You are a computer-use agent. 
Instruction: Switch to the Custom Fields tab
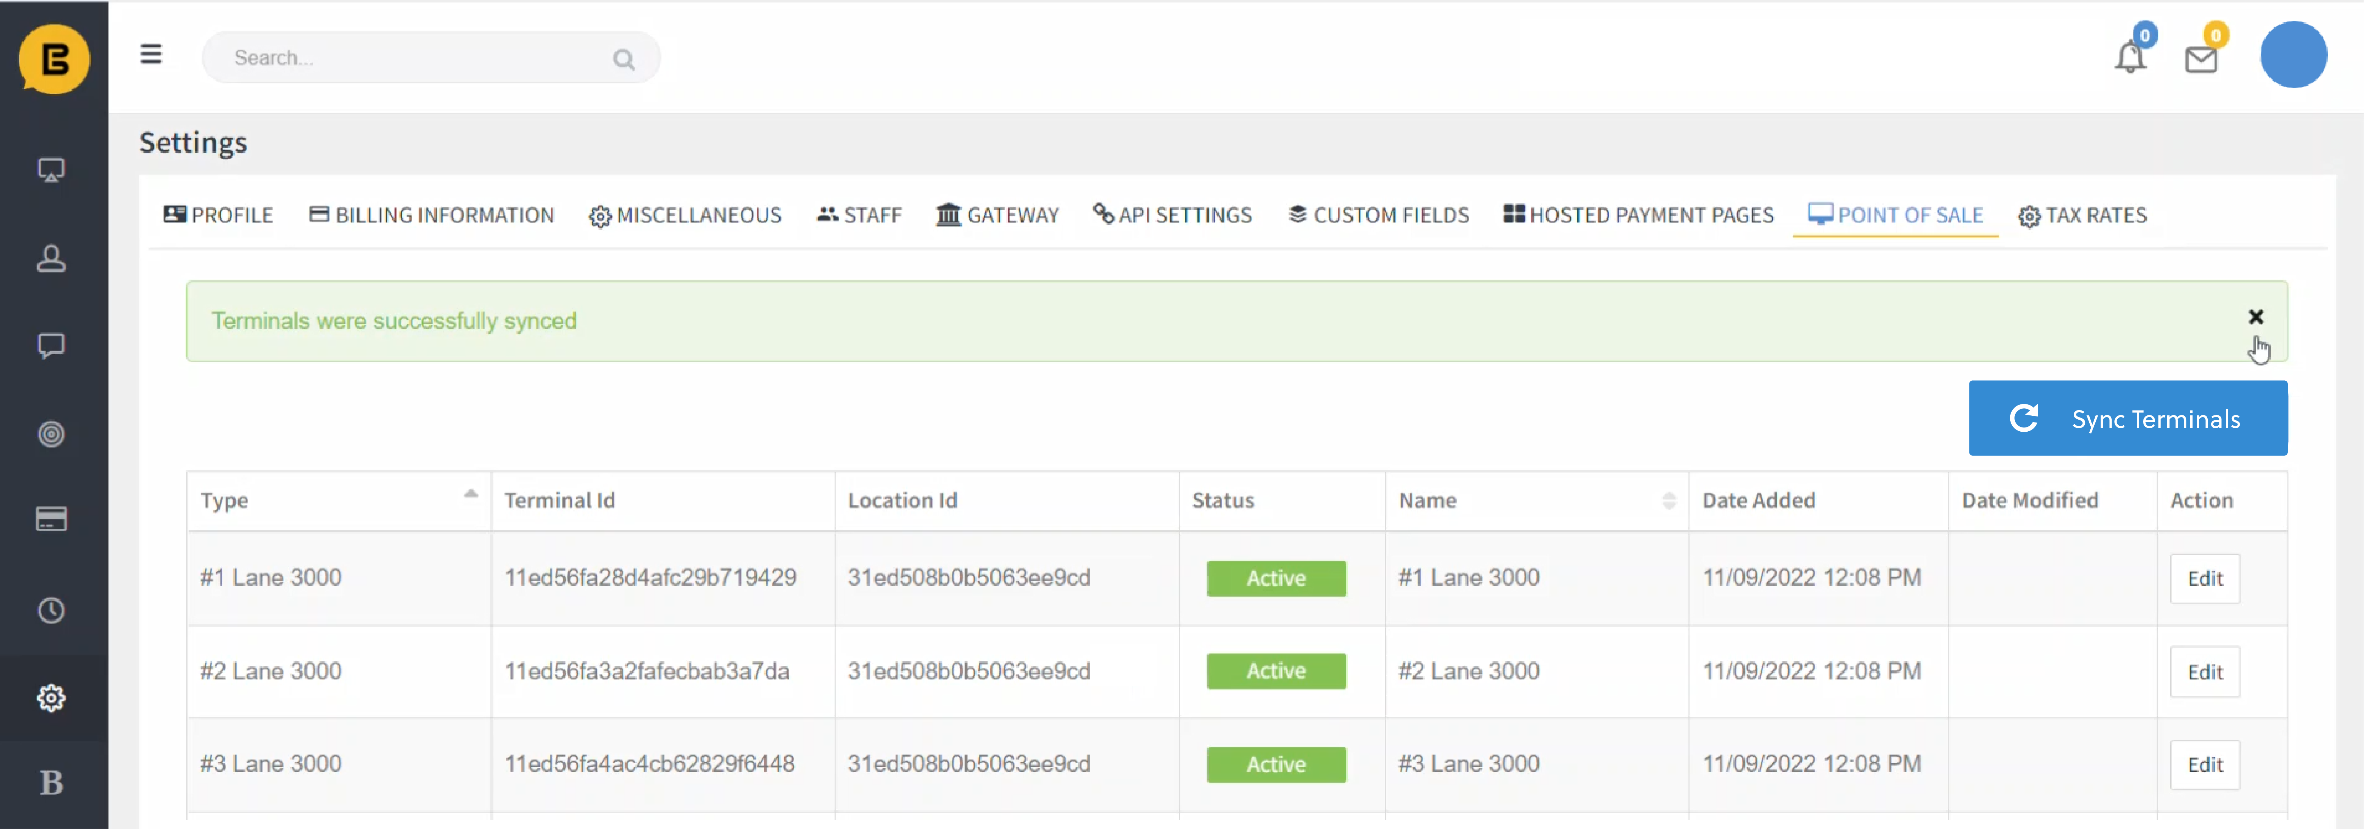coord(1379,216)
